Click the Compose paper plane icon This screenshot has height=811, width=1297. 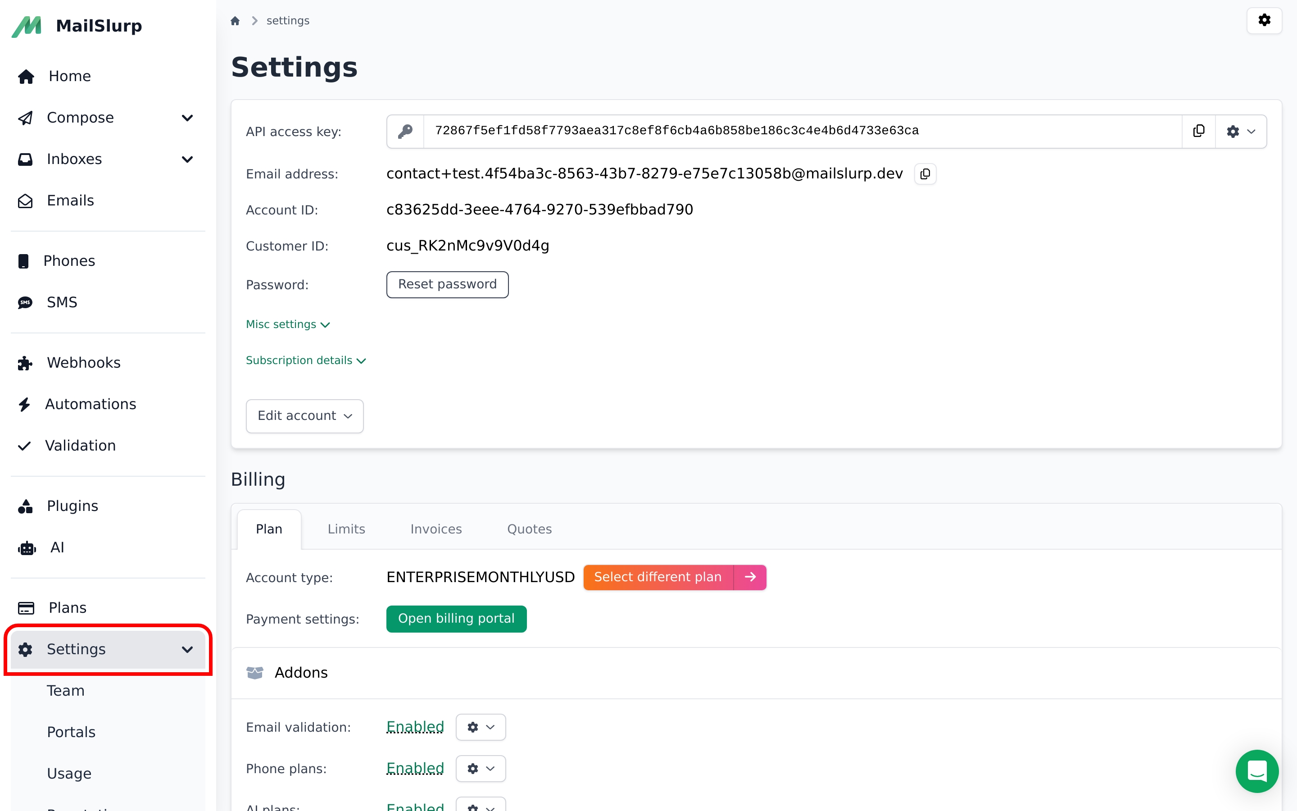coord(25,118)
